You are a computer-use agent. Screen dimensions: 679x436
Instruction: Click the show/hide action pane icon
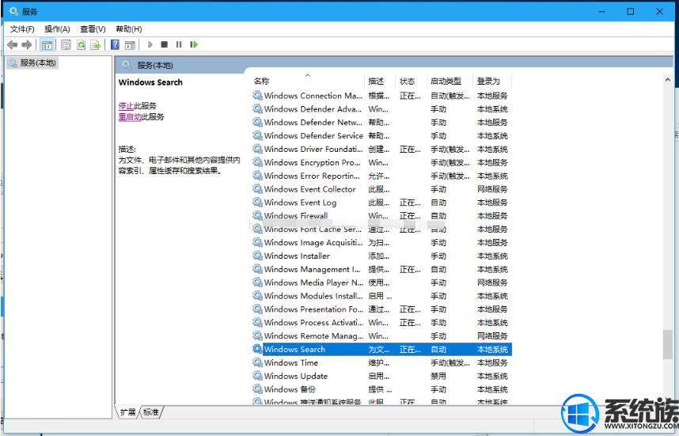(x=130, y=44)
